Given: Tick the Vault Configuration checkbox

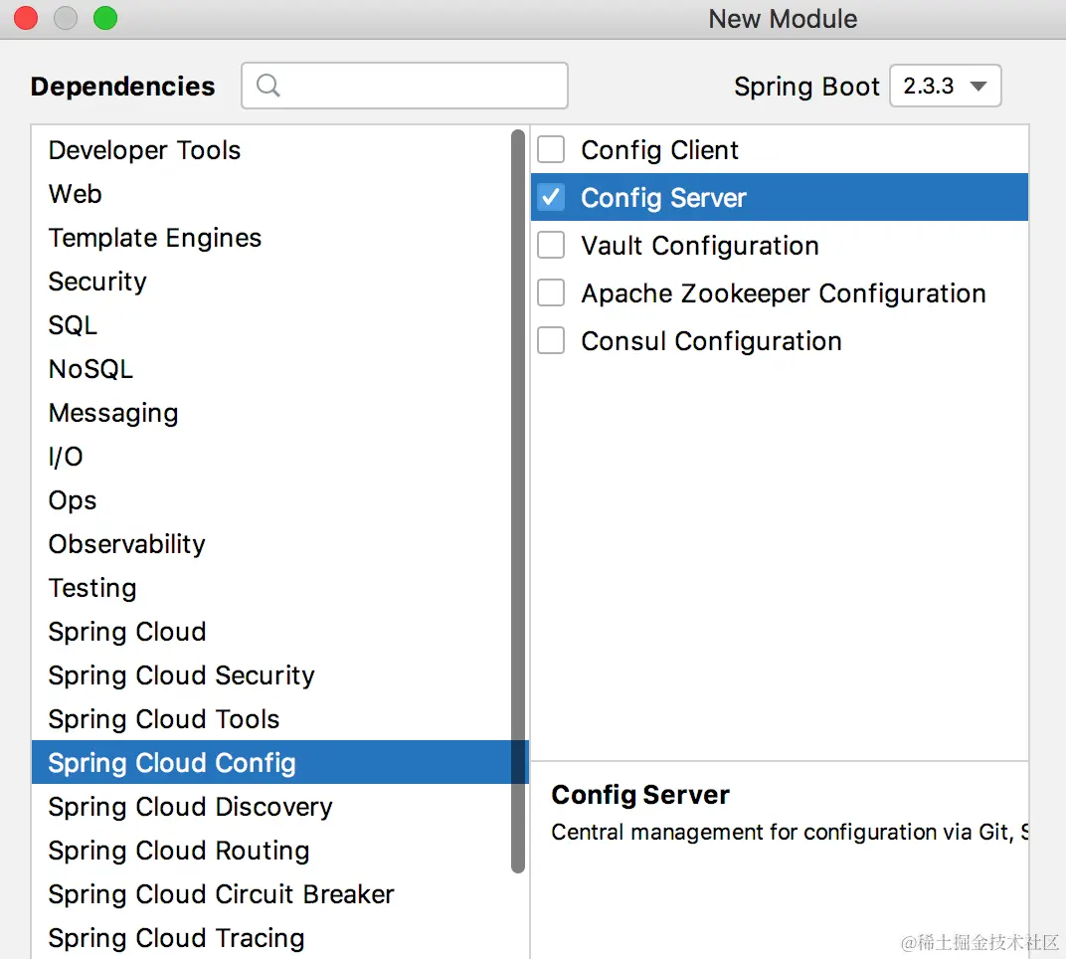Looking at the screenshot, I should 551,245.
